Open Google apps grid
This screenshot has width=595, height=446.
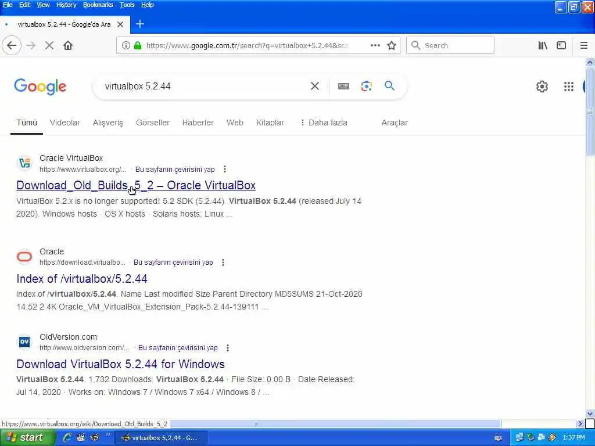pos(568,87)
